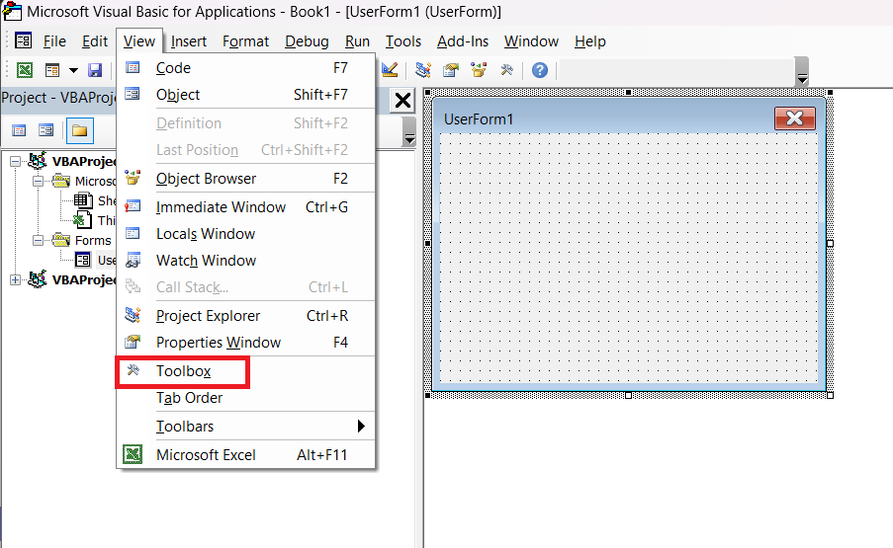Open the Add-Ins menu
The width and height of the screenshot is (893, 548).
point(463,41)
